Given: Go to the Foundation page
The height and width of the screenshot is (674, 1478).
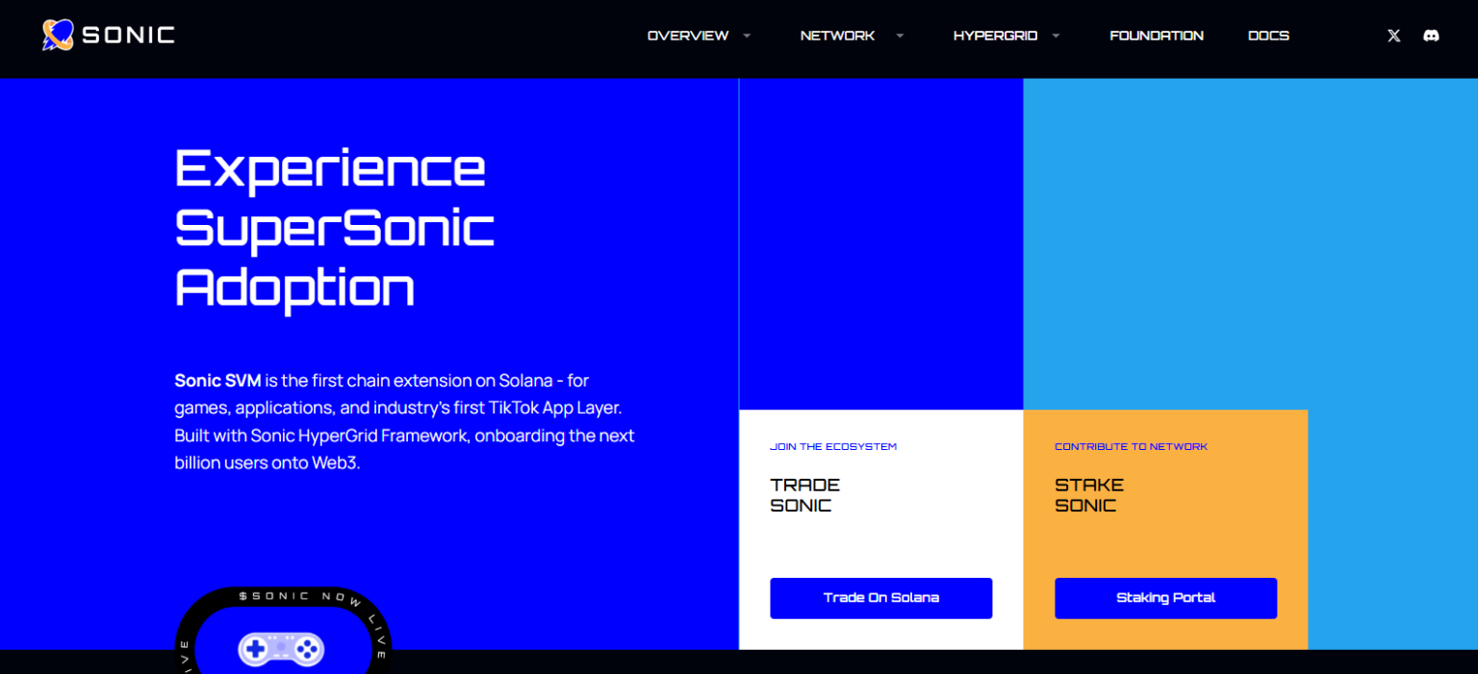Looking at the screenshot, I should pos(1157,36).
